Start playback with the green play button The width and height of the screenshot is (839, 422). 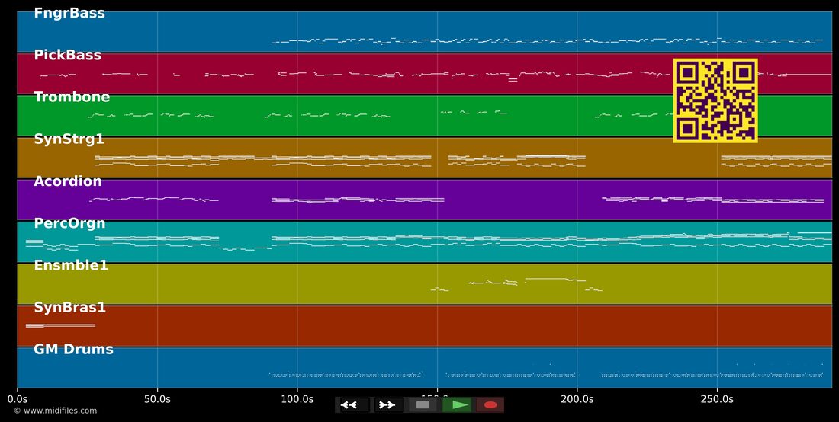pyautogui.click(x=457, y=405)
